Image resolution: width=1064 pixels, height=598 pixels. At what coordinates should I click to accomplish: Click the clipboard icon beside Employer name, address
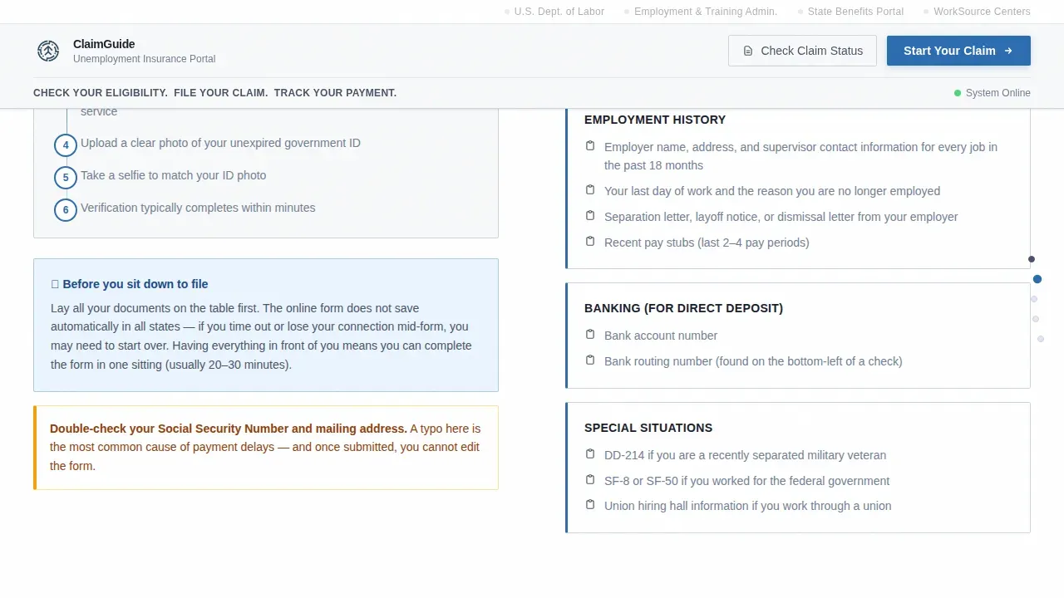click(590, 146)
